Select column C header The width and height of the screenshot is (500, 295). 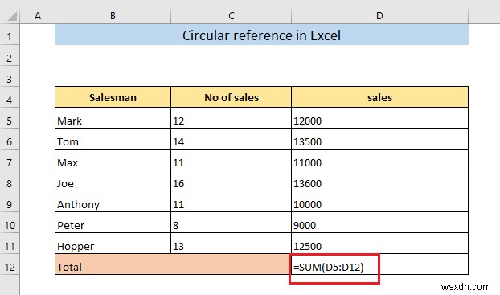point(232,15)
